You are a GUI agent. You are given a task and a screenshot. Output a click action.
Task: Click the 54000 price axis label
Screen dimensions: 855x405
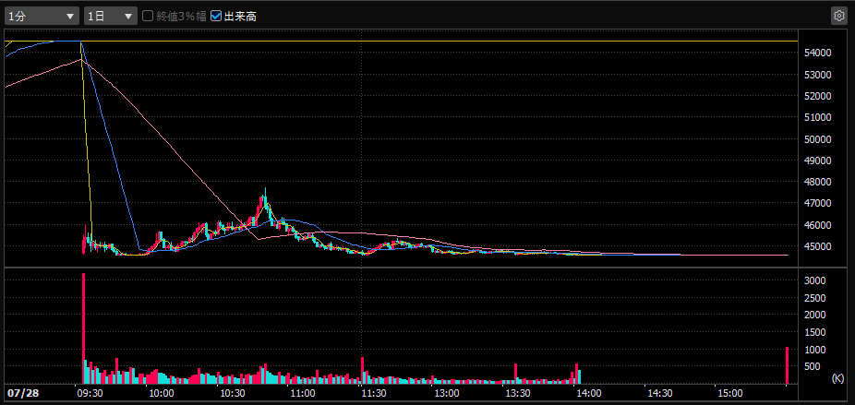(818, 53)
